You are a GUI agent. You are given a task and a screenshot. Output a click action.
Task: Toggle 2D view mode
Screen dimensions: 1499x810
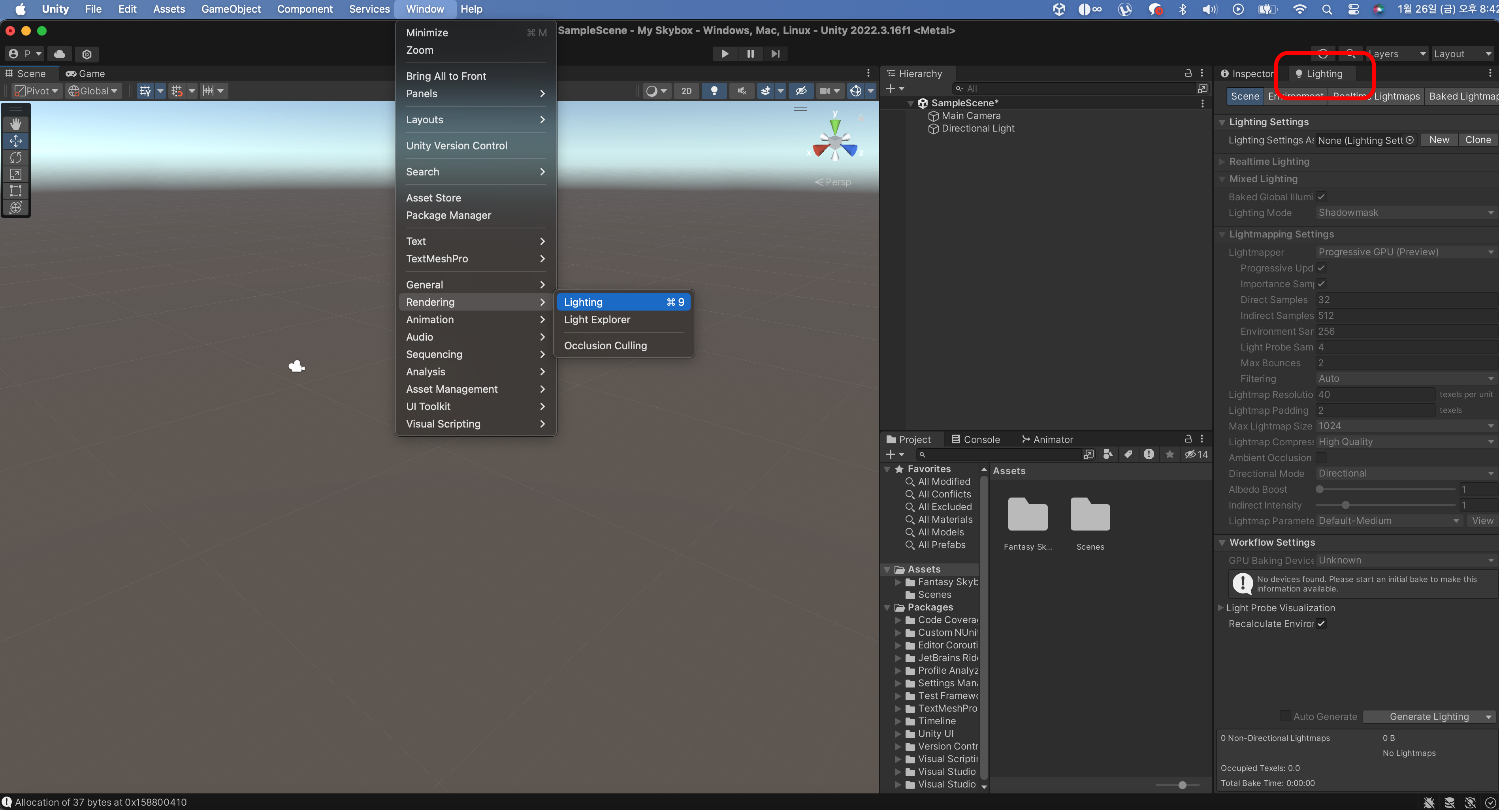point(687,91)
